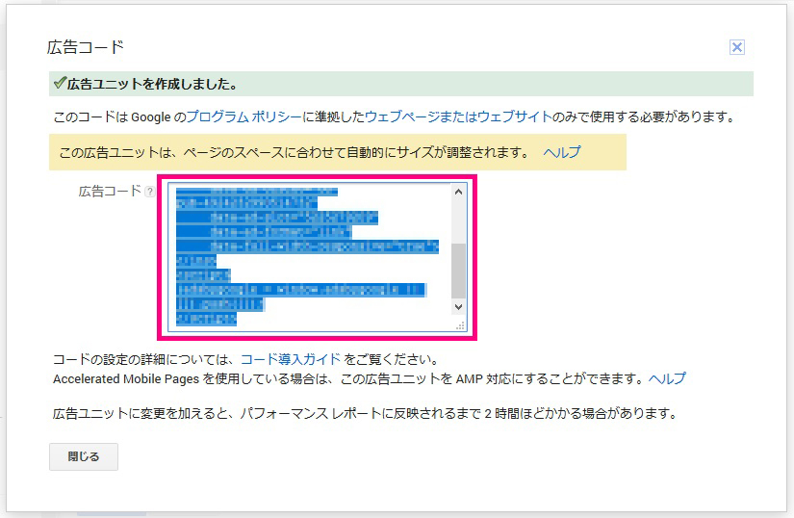Click the scroll down arrow of the code box

tap(458, 307)
